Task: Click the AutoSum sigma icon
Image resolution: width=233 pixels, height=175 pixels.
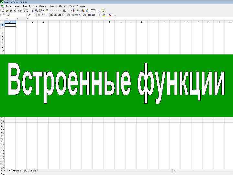Action: [68, 10]
